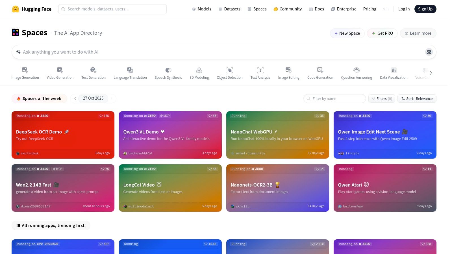
Task: Focus the Filter by name field
Action: (x=335, y=98)
